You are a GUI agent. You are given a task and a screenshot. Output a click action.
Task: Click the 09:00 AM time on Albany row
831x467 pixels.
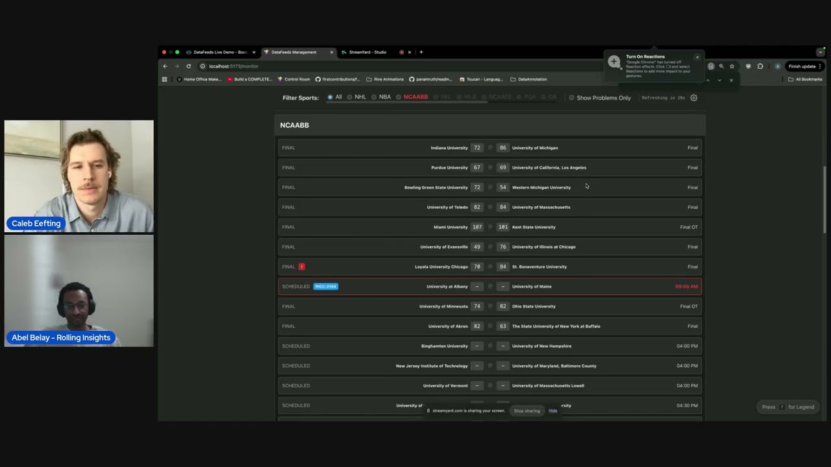(686, 287)
